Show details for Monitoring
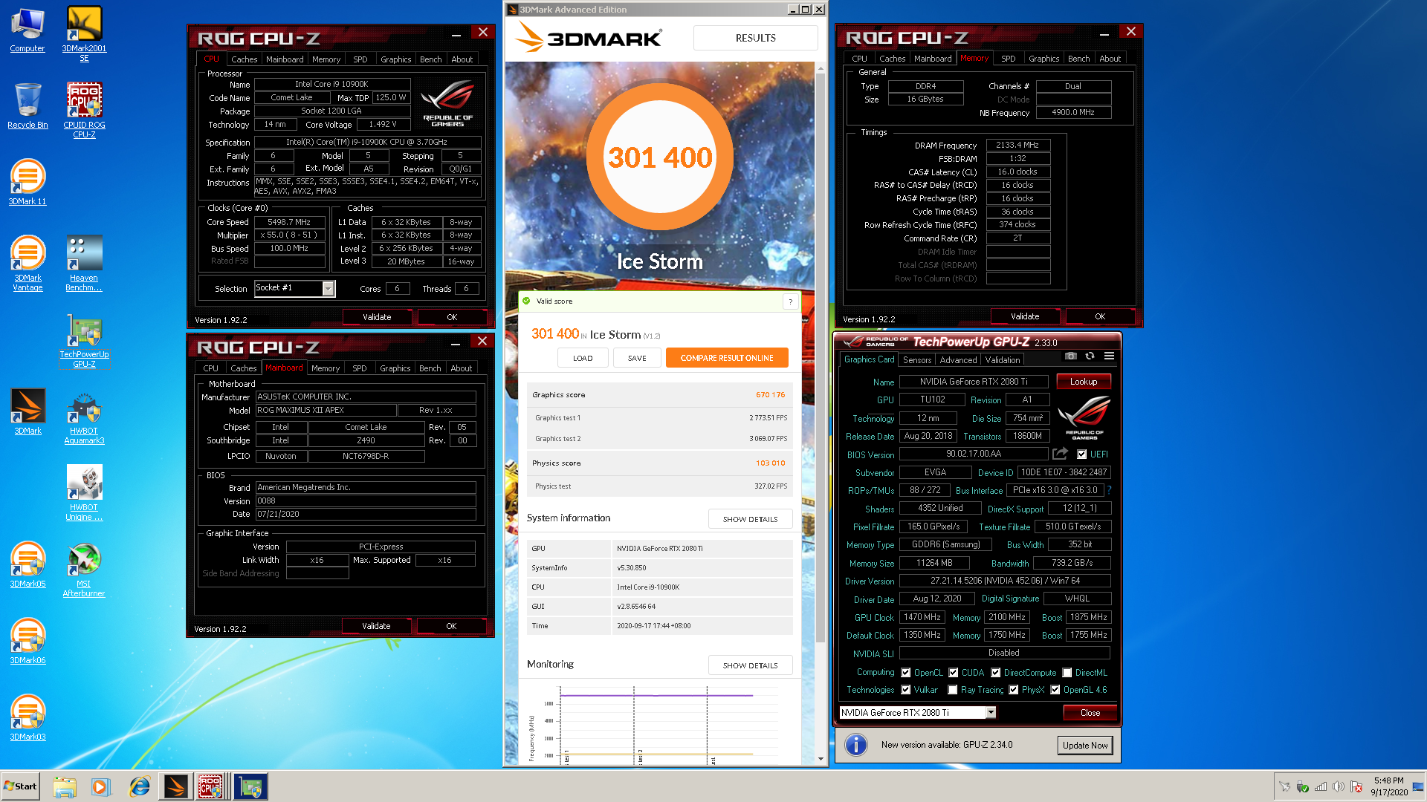The height and width of the screenshot is (802, 1427). tap(750, 665)
